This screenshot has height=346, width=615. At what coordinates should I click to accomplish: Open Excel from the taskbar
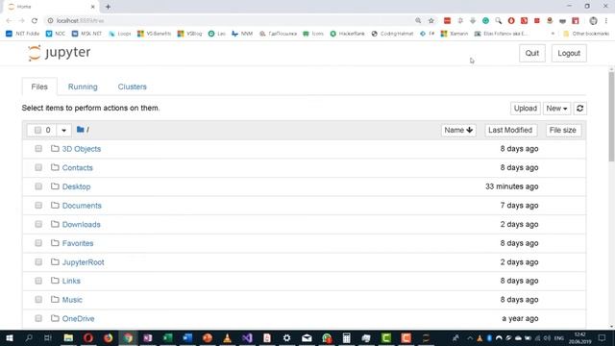tap(167, 337)
